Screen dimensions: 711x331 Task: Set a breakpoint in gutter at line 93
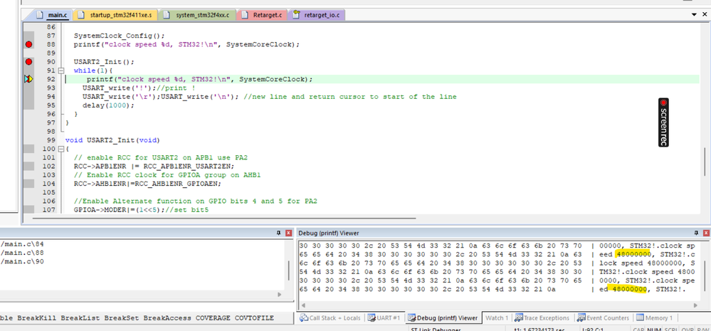[29, 88]
